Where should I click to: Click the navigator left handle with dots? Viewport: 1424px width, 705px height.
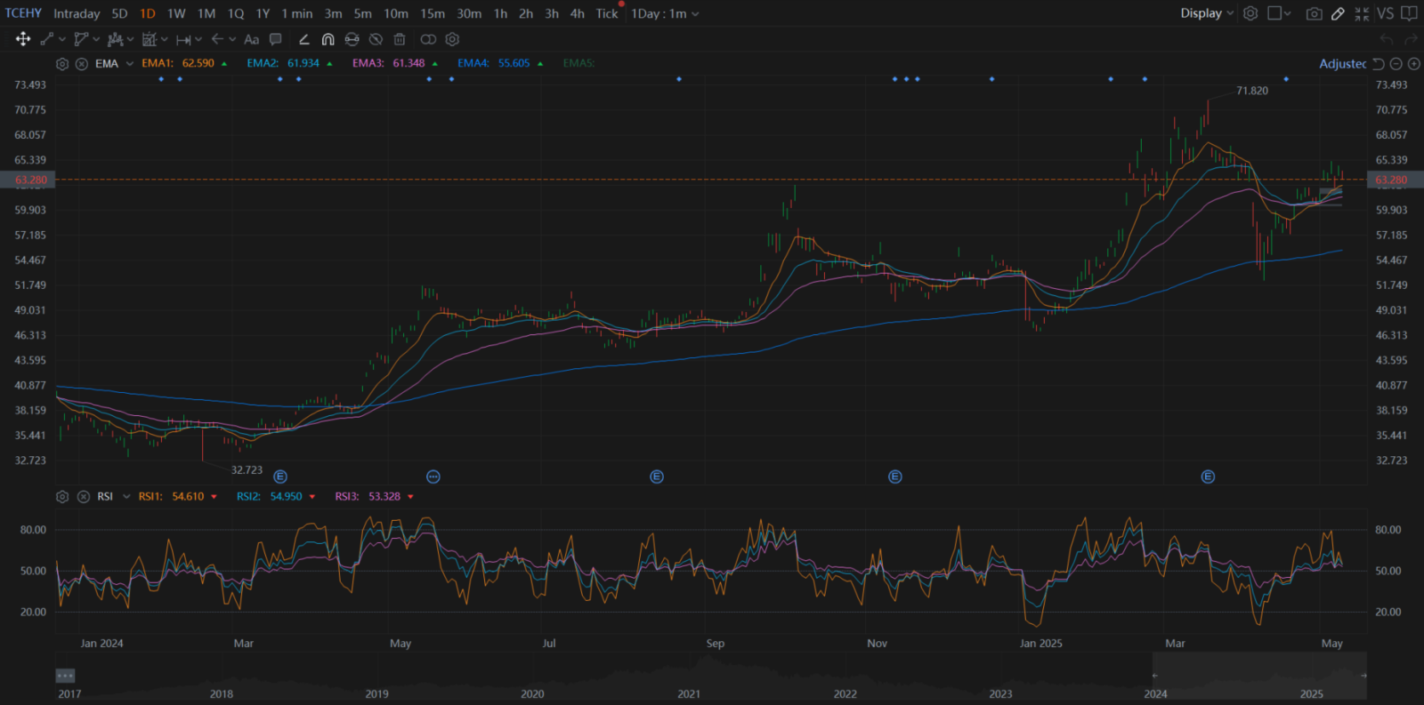(65, 676)
